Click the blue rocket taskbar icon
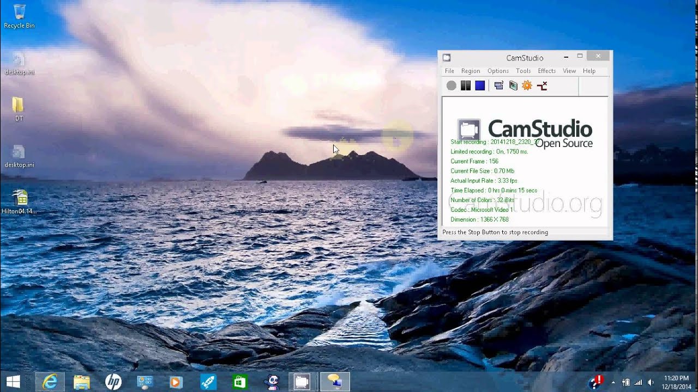698x392 pixels. coord(208,382)
